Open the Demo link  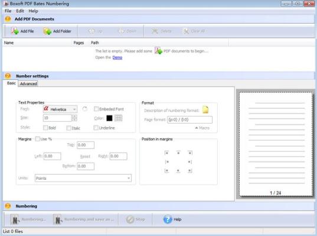117,57
